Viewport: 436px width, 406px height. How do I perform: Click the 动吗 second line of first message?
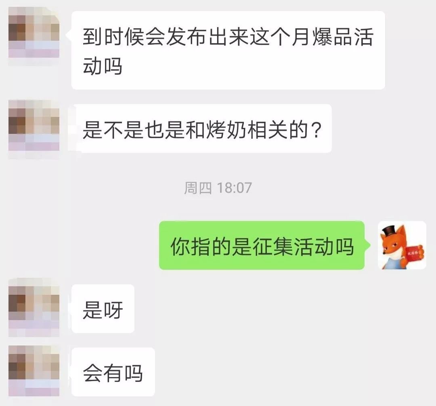(103, 66)
